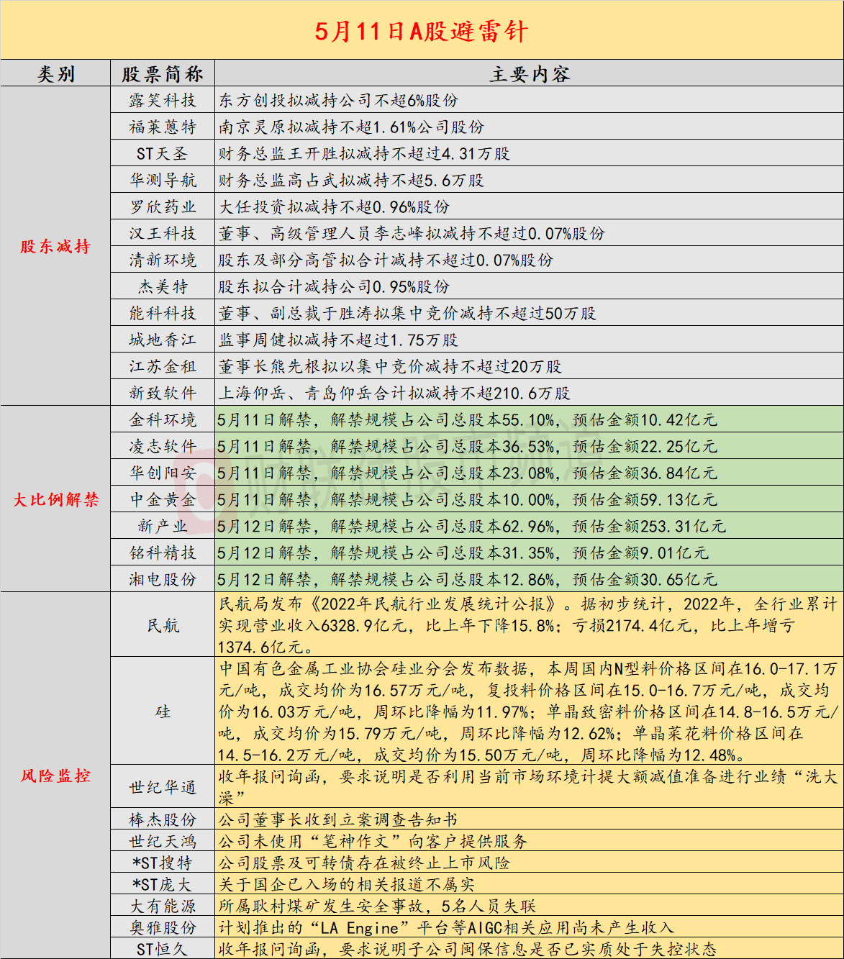Viewport: 844px width, 959px height.
Task: Select the stock name 中金黄金
Action: tap(163, 499)
